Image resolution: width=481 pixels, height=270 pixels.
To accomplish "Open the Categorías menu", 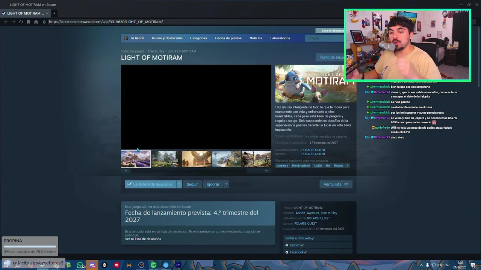I will click(x=198, y=38).
